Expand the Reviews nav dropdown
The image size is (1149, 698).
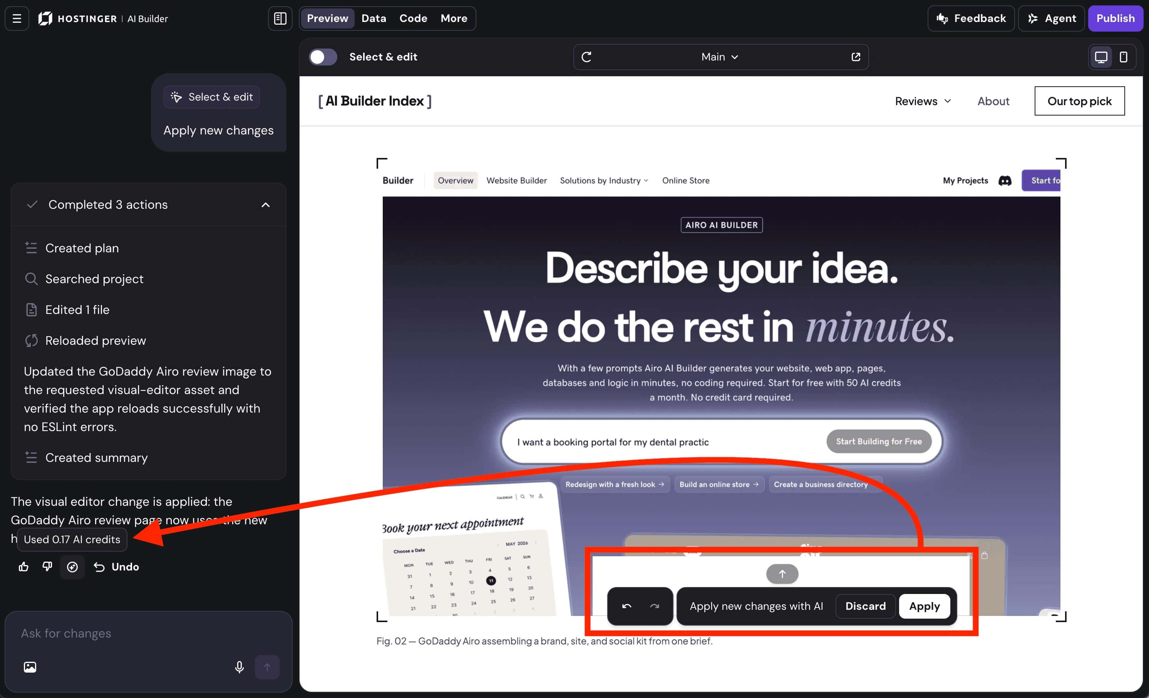923,101
